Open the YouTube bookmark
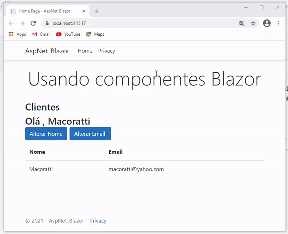 pyautogui.click(x=68, y=34)
